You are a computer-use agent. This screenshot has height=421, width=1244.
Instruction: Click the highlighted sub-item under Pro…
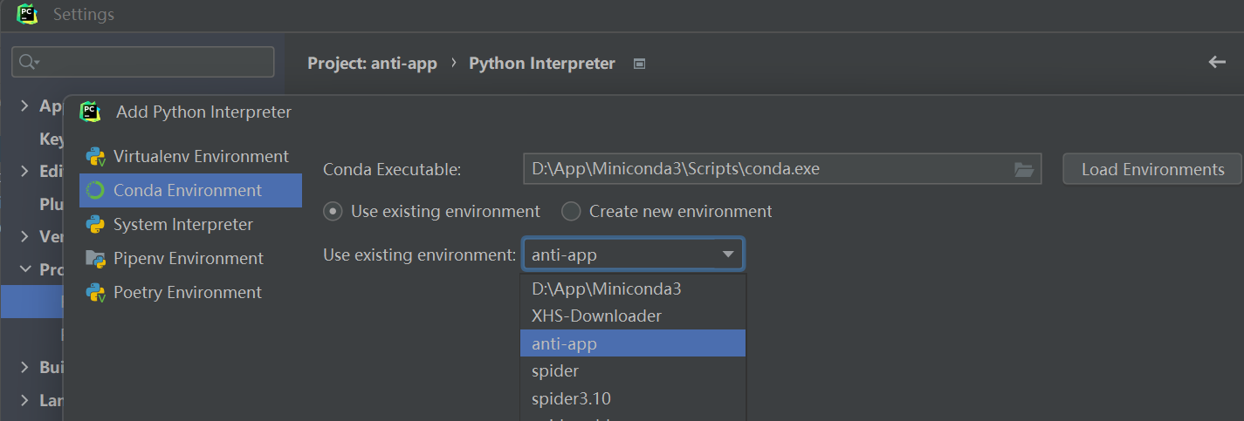click(31, 302)
